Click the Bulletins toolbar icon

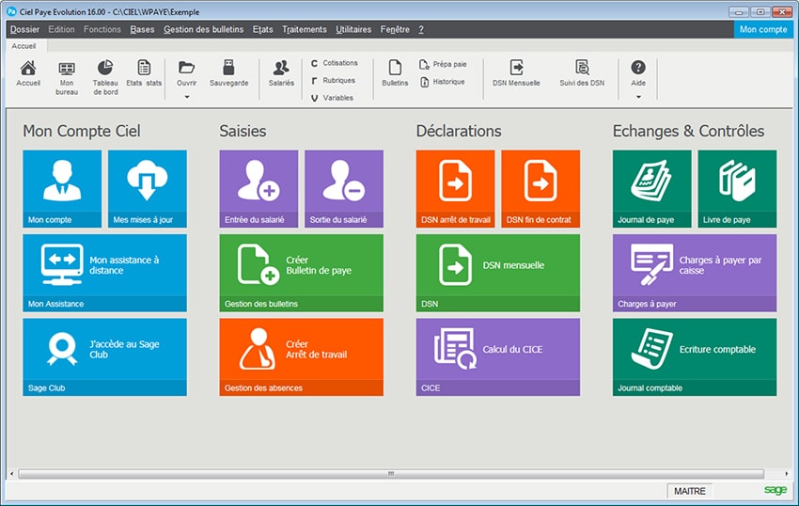(x=395, y=73)
